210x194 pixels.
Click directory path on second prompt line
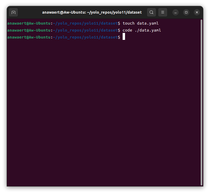pos(85,30)
